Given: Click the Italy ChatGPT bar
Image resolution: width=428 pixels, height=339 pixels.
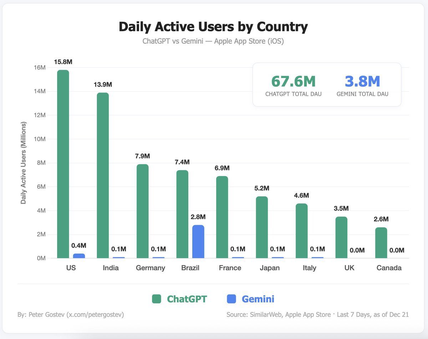Looking at the screenshot, I should (302, 231).
